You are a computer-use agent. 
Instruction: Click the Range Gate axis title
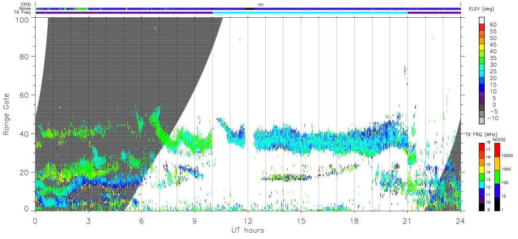(x=6, y=114)
